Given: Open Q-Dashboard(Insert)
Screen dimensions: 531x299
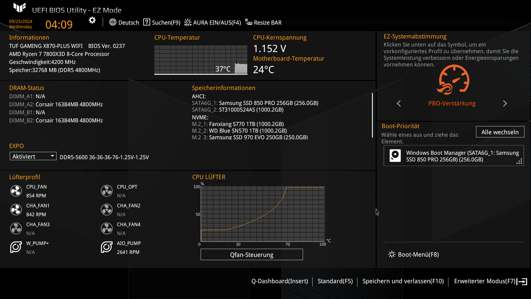Looking at the screenshot, I should click(x=279, y=281).
